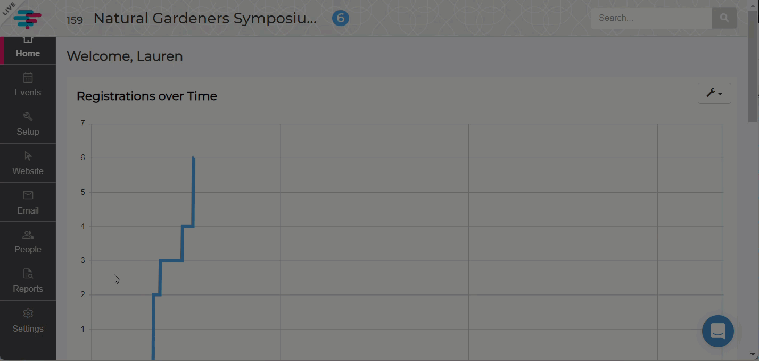Select the Reports document icon

pyautogui.click(x=28, y=274)
